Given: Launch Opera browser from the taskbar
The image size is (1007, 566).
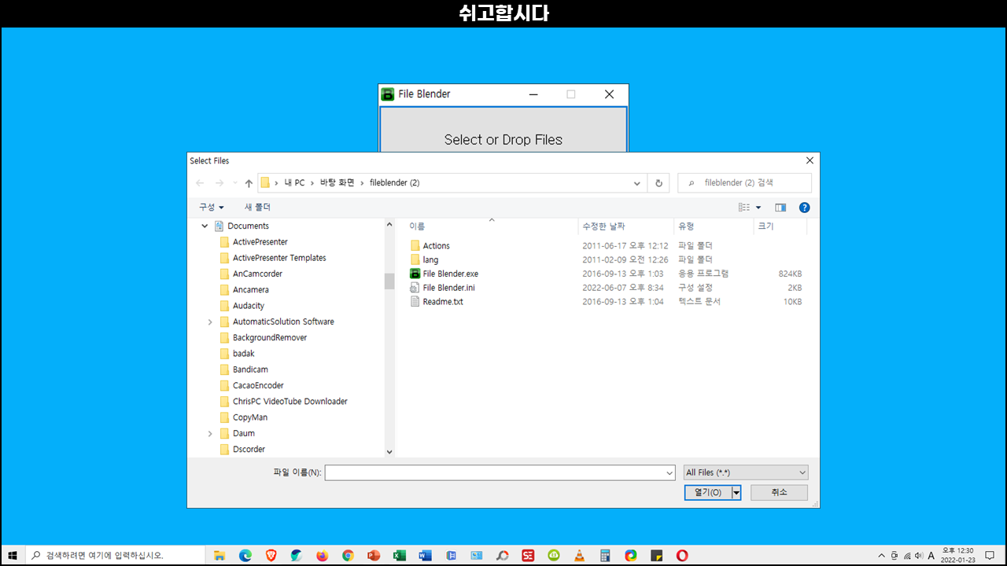Looking at the screenshot, I should 682,555.
